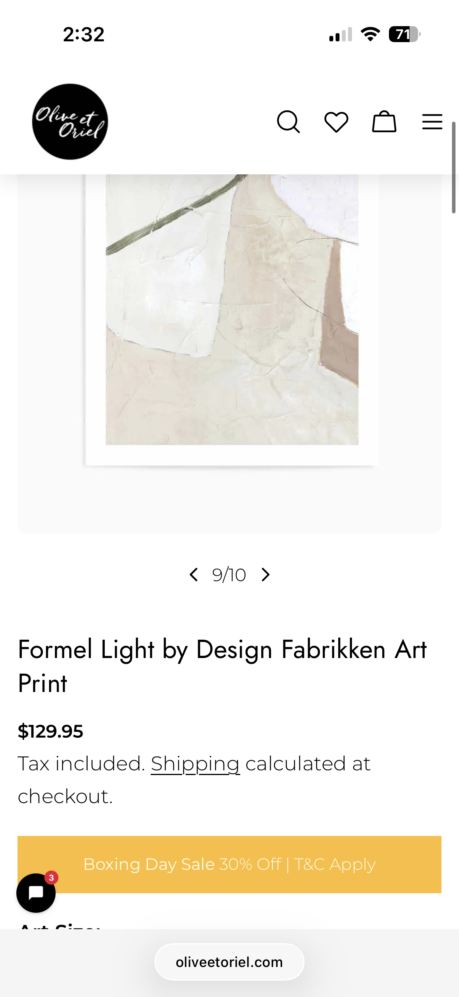Tap the 2:32 clock in status bar
The width and height of the screenshot is (459, 997).
click(x=84, y=35)
